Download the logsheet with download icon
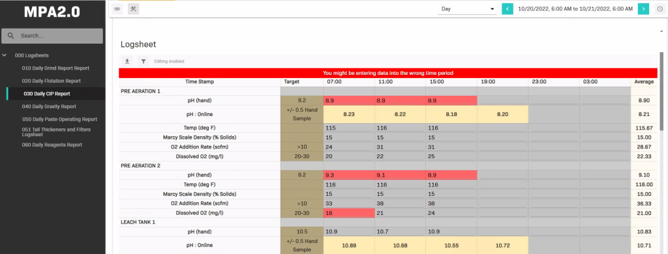 click(x=127, y=61)
